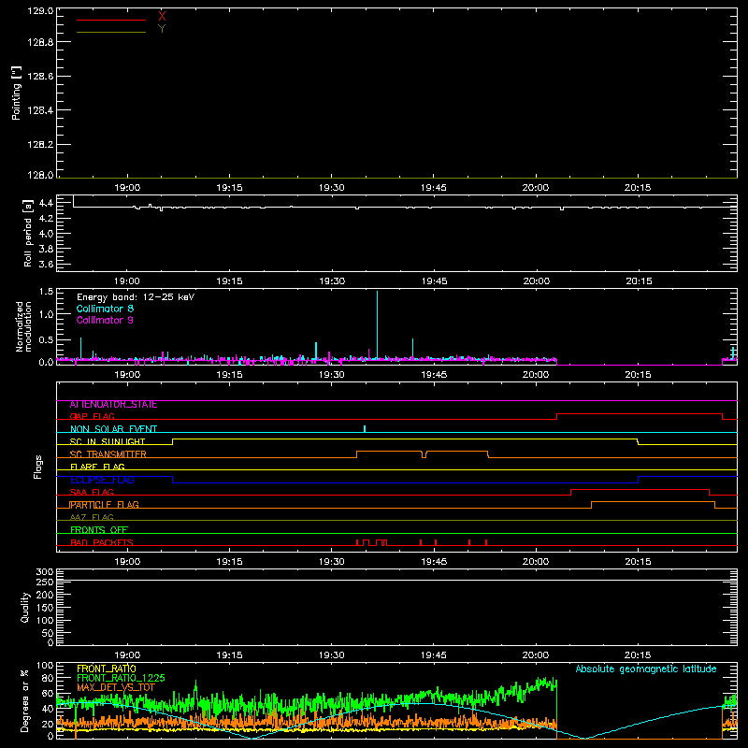Click the NON_SOLAR_EVENT flag label
Image resolution: width=748 pixels, height=748 pixels.
pos(113,429)
